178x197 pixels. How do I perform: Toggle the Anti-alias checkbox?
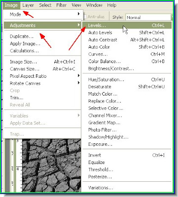[x=85, y=17]
